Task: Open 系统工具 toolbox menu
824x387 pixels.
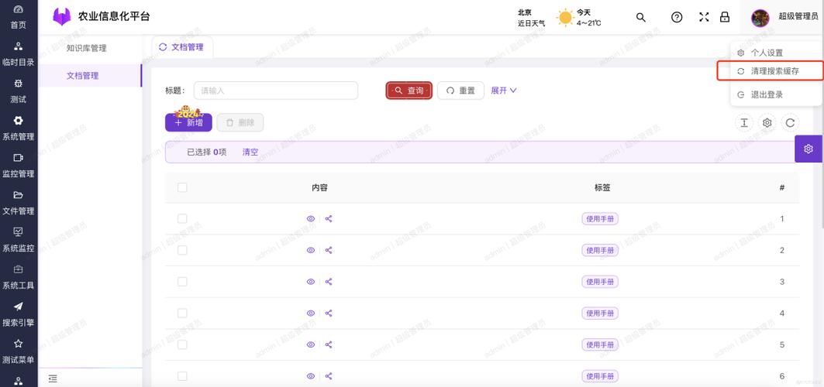Action: coord(19,278)
